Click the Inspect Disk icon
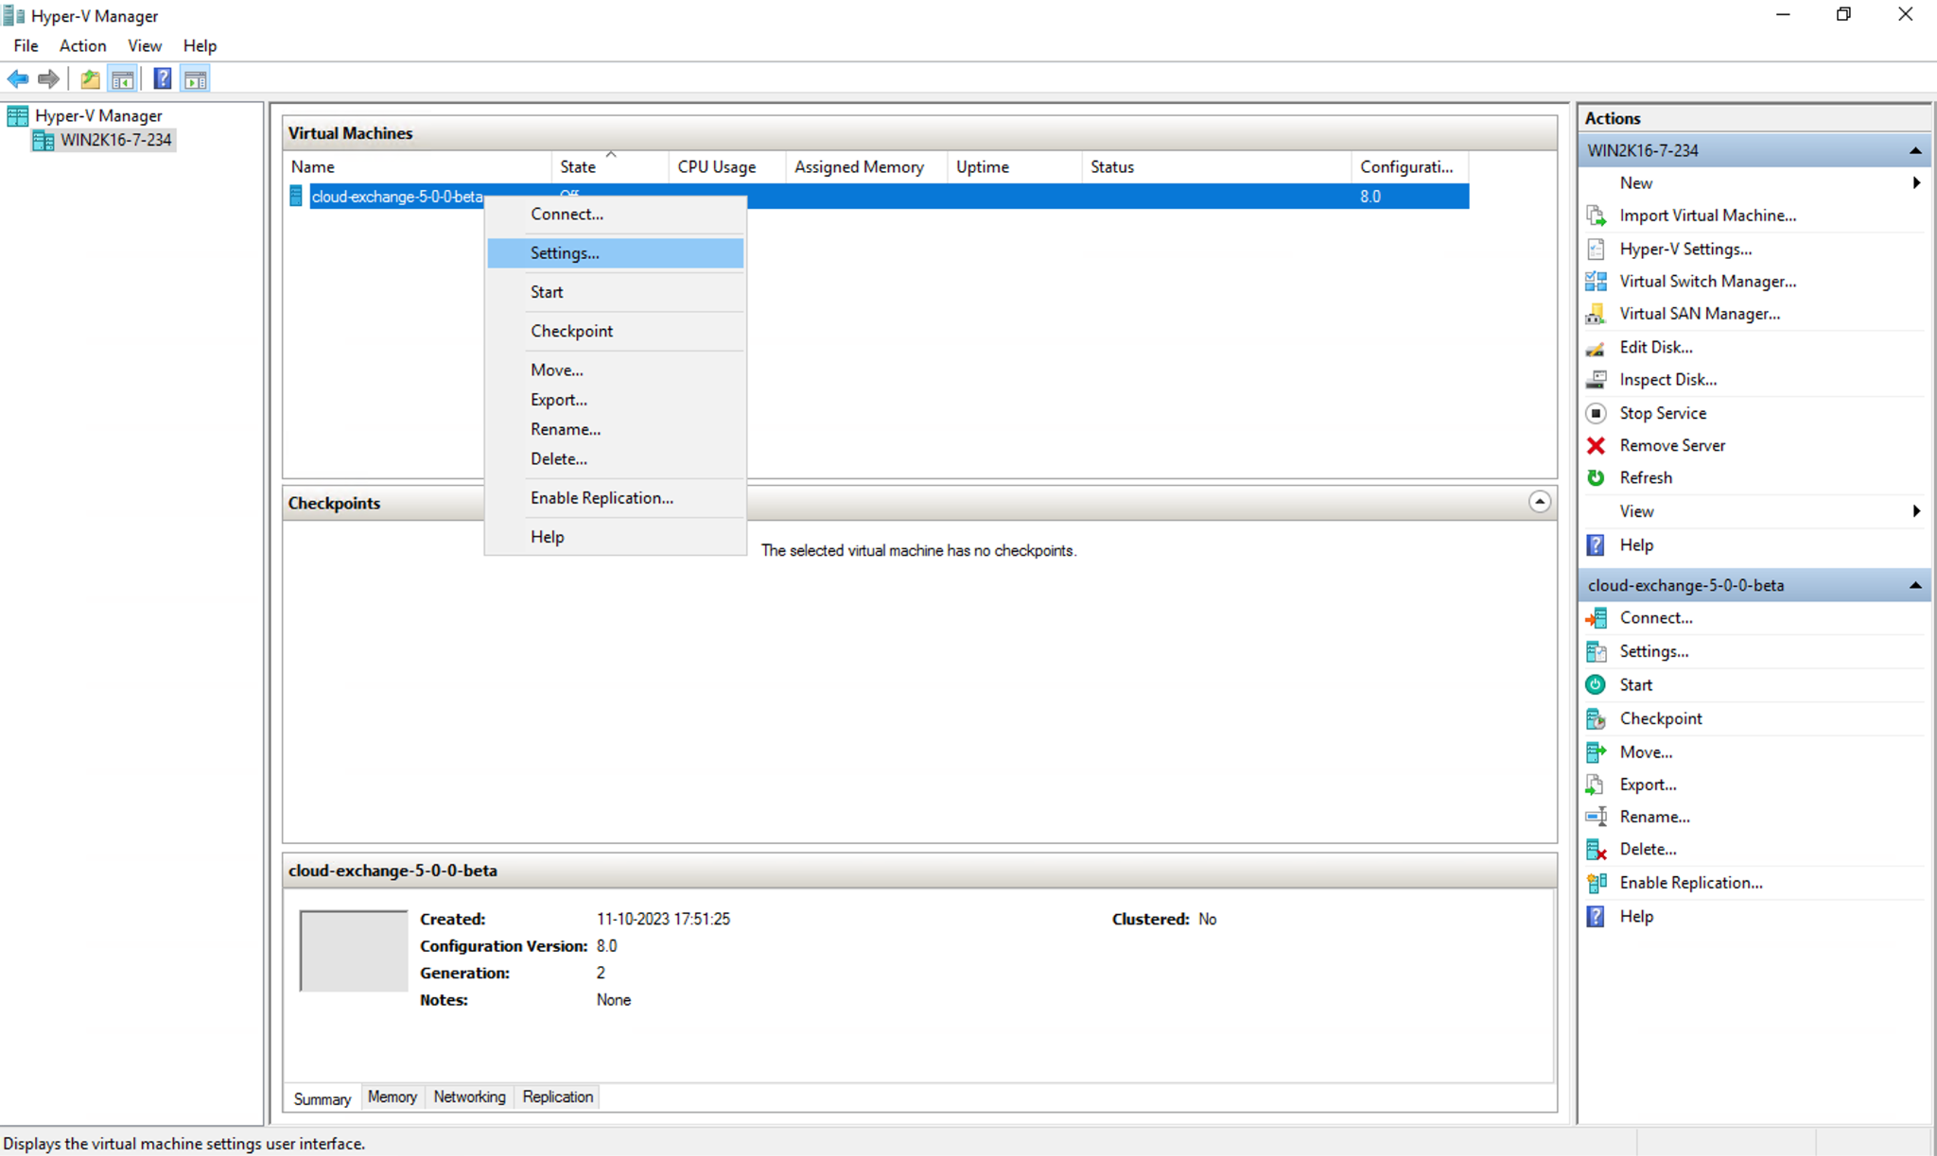 (1596, 380)
